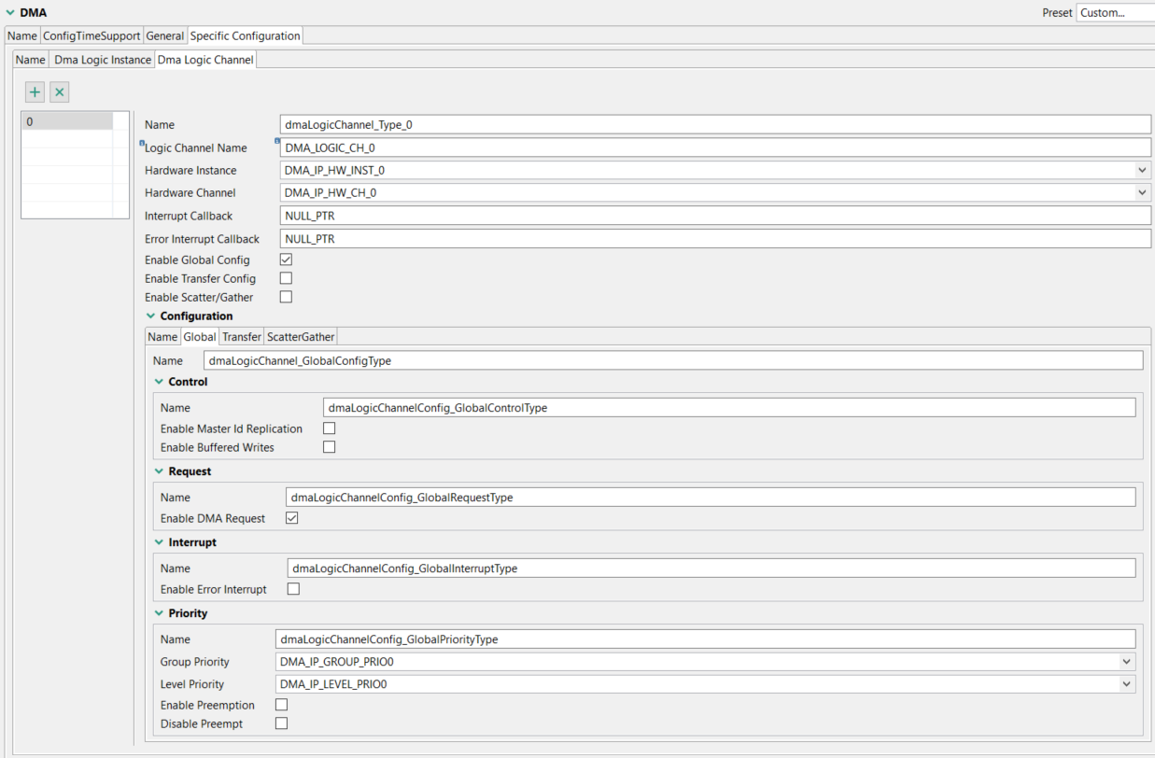Screen dimensions: 1155x758
Task: Enable Transfer Config checkbox
Action: coord(286,278)
